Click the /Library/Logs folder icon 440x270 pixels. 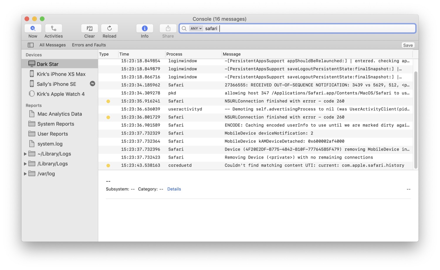point(32,163)
